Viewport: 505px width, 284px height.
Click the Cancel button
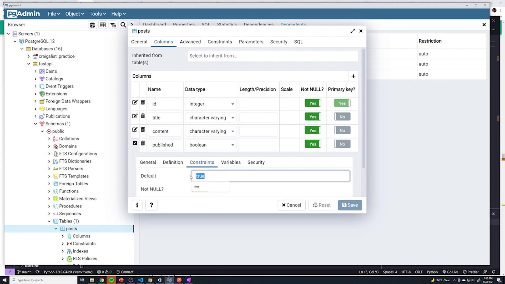tap(291, 205)
